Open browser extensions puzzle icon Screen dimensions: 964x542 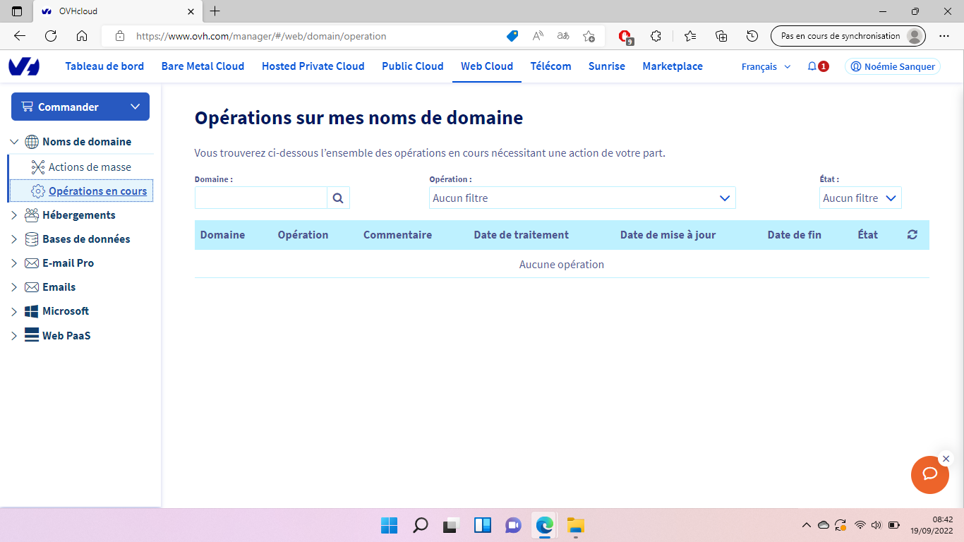(656, 36)
